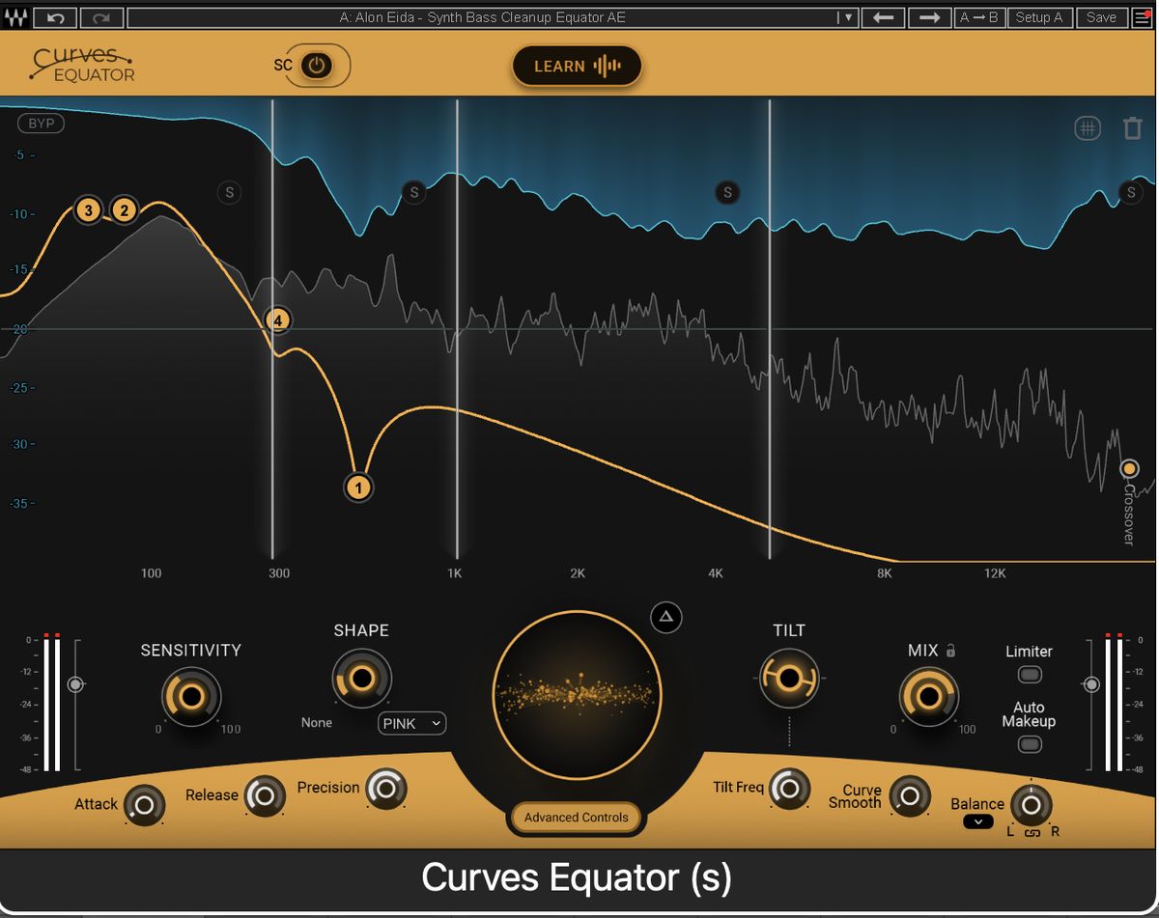Enable the Limiter

click(x=1028, y=673)
